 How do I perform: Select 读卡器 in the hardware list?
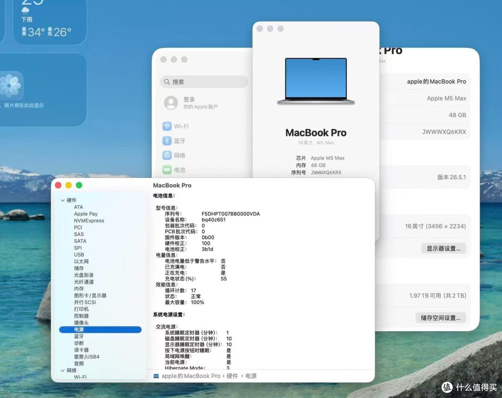(x=81, y=350)
